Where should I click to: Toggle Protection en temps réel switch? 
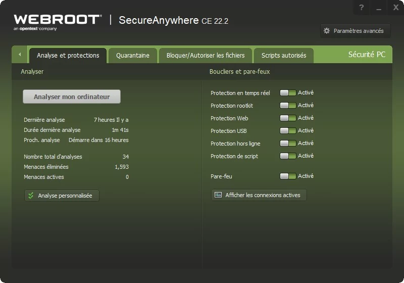point(288,93)
